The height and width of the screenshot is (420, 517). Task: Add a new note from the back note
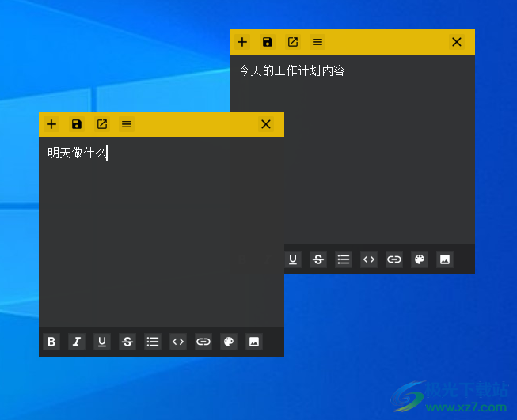242,42
